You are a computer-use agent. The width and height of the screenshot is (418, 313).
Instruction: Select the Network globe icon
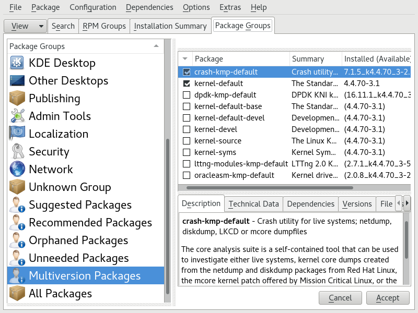click(x=17, y=170)
